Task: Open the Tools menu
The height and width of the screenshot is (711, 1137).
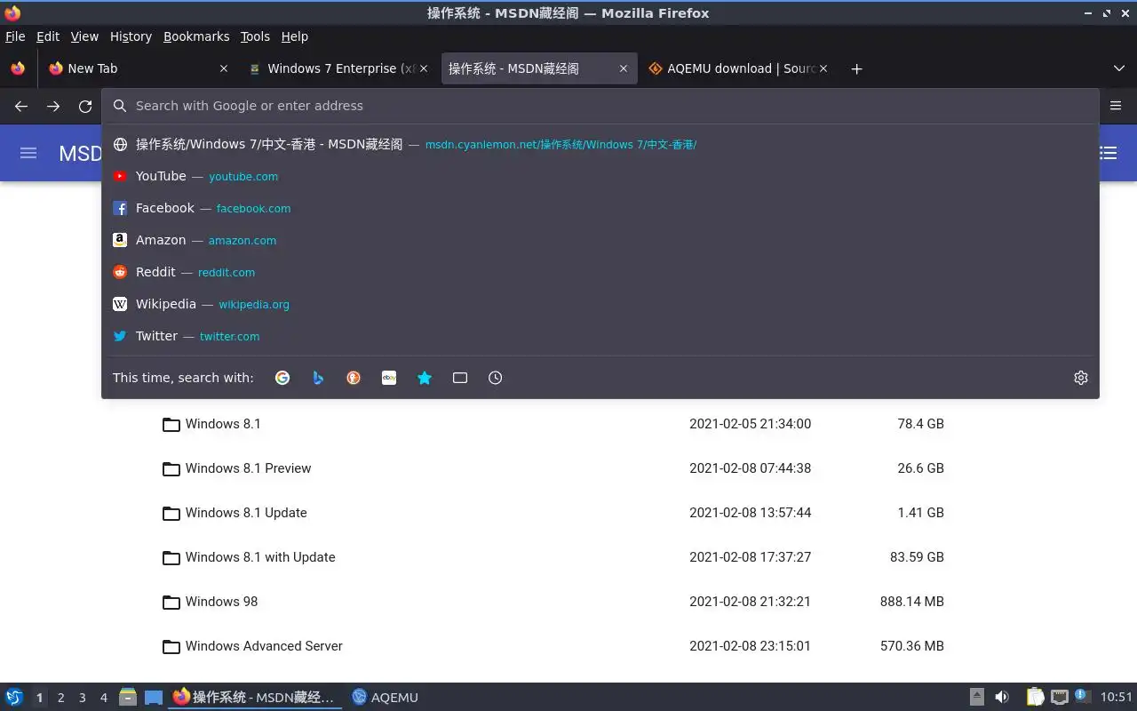Action: point(255,36)
